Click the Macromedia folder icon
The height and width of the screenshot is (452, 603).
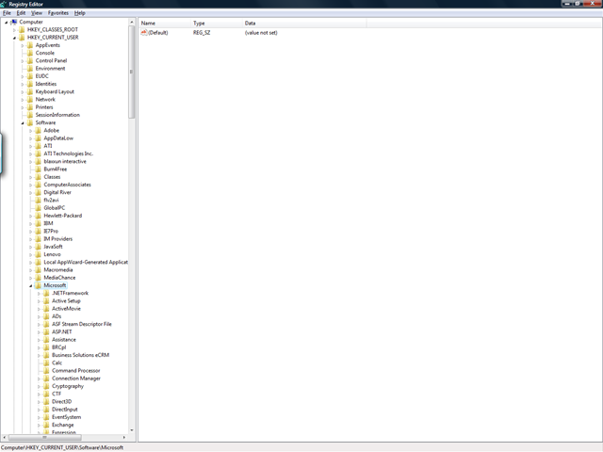38,270
